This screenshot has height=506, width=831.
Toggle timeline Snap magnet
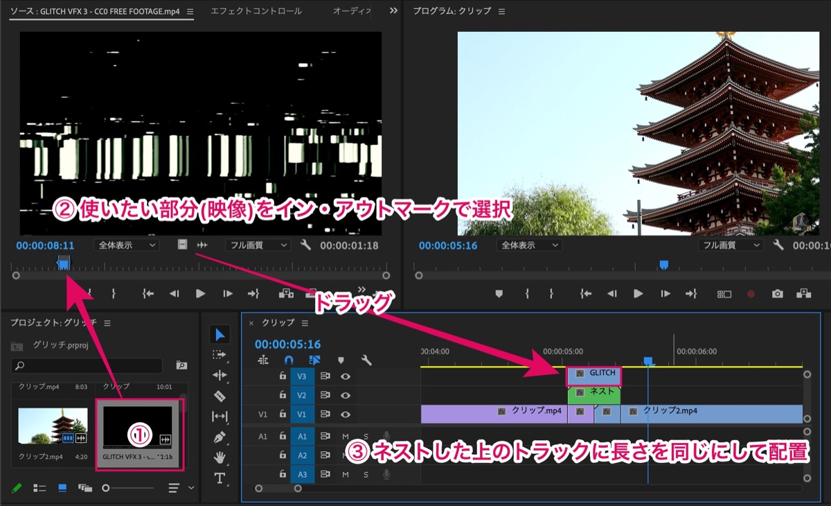coord(289,360)
